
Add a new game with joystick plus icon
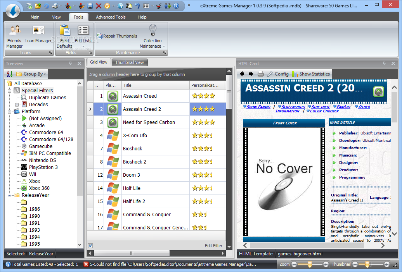coord(68,6)
